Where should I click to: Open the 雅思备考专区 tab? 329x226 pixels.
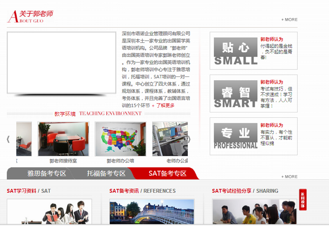click(46, 174)
